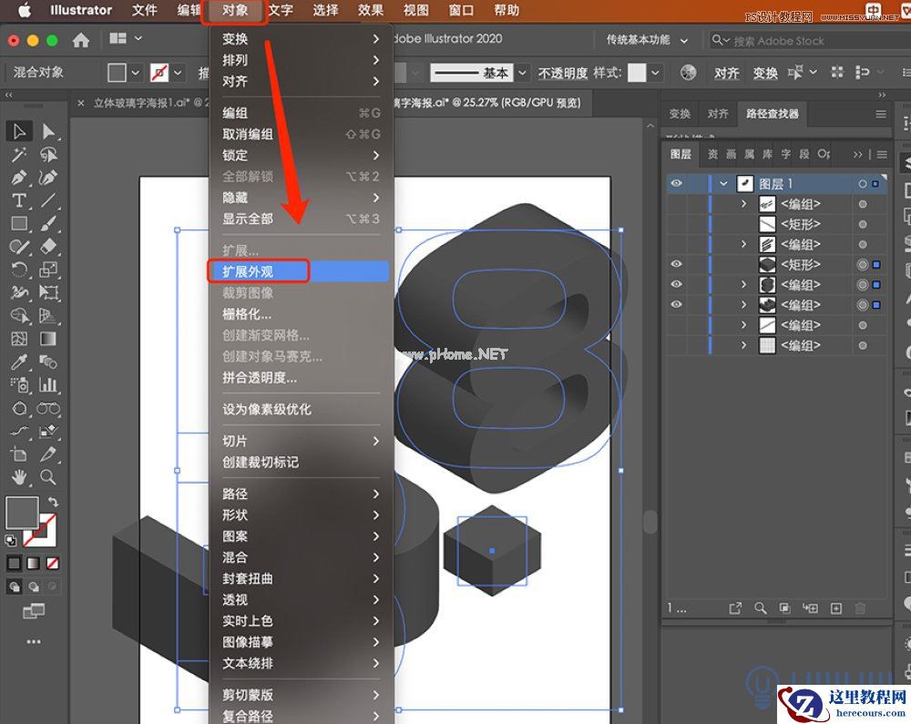Choose the Eyedropper tool
Screen dimensions: 911x724
tap(19, 362)
